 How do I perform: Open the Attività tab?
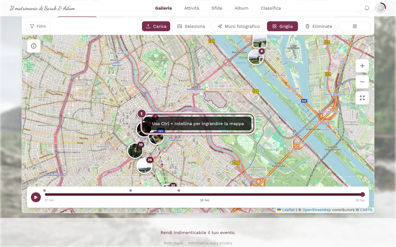(x=192, y=8)
